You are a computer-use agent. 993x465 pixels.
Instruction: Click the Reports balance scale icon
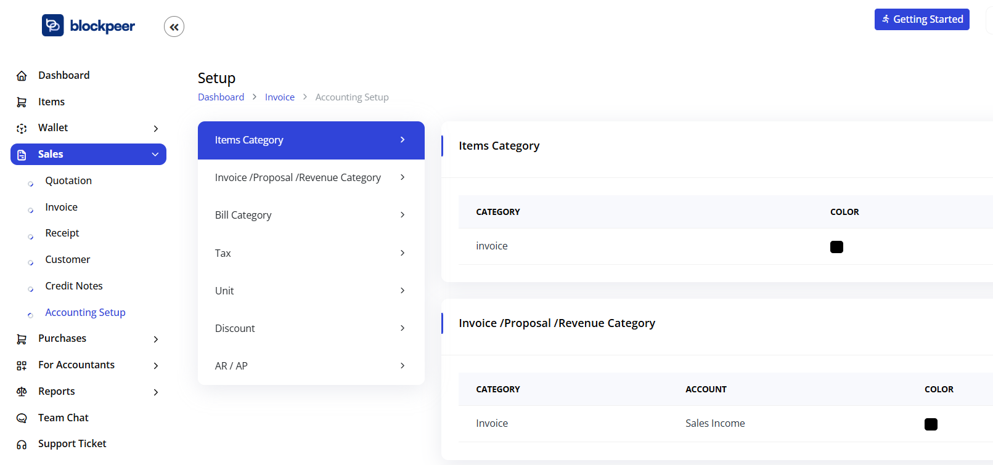22,392
